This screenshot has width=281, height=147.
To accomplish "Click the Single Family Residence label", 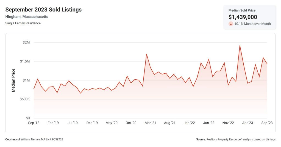I will [23, 23].
